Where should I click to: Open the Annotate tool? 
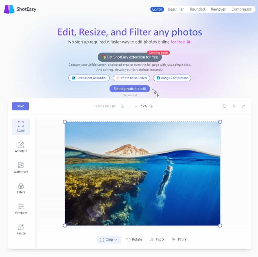click(21, 147)
